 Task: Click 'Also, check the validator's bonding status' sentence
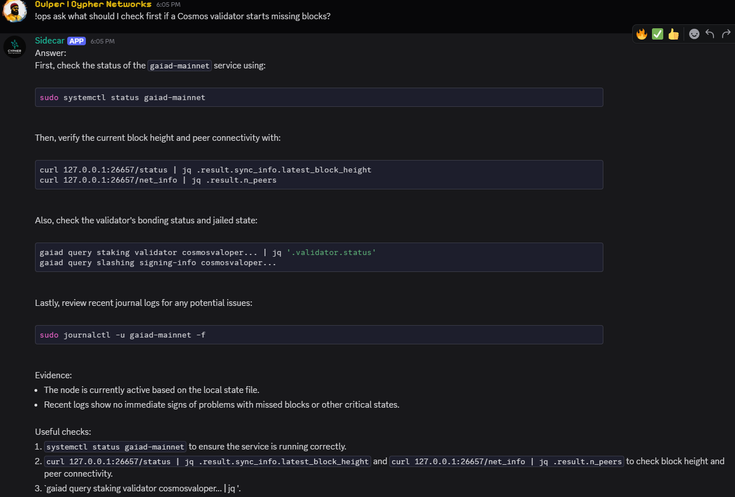pyautogui.click(x=146, y=221)
